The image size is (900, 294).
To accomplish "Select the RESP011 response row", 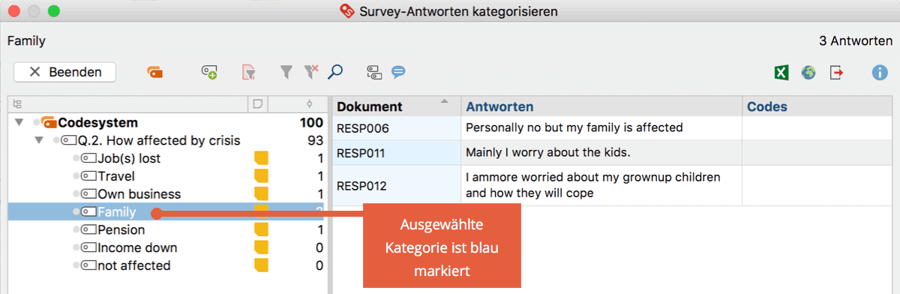I will coord(615,152).
